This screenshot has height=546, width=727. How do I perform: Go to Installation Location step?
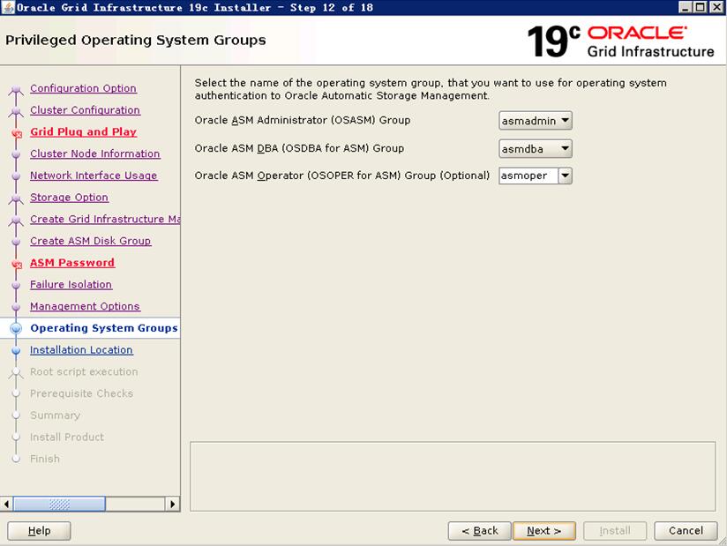click(x=81, y=349)
